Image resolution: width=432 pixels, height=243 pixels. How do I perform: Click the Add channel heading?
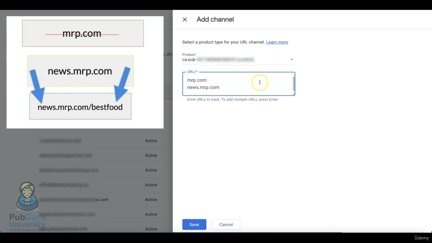tap(215, 20)
